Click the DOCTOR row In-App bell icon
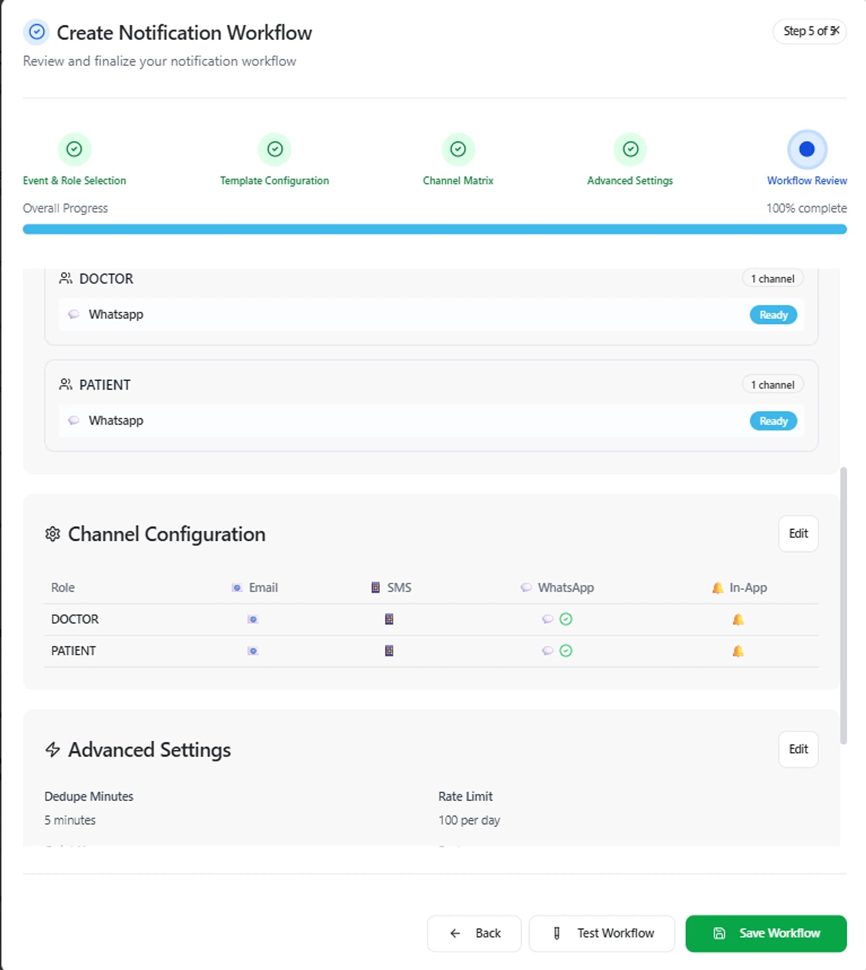 (x=738, y=619)
